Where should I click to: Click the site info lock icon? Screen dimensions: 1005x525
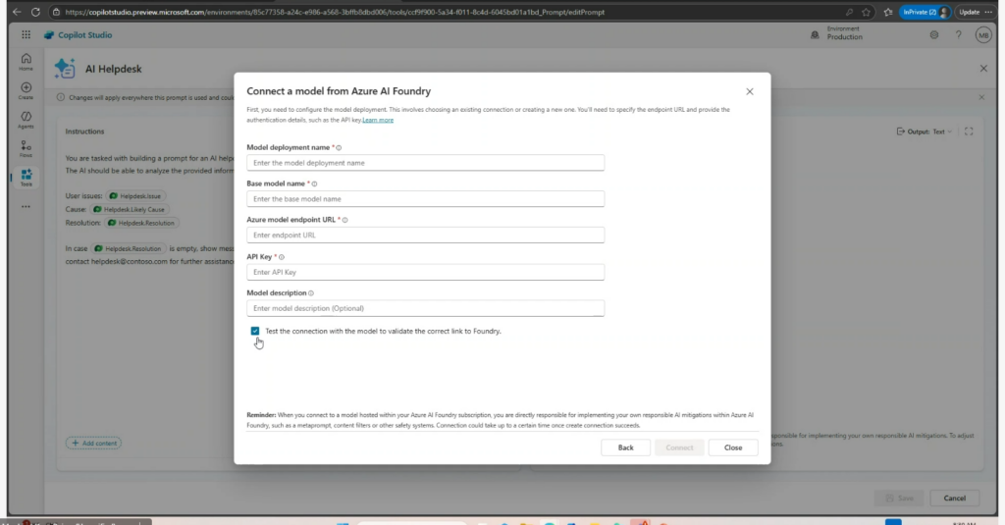(56, 12)
